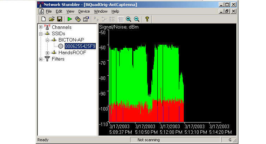Close the Network Stumbler application
The image size is (266, 144).
[x=234, y=5]
